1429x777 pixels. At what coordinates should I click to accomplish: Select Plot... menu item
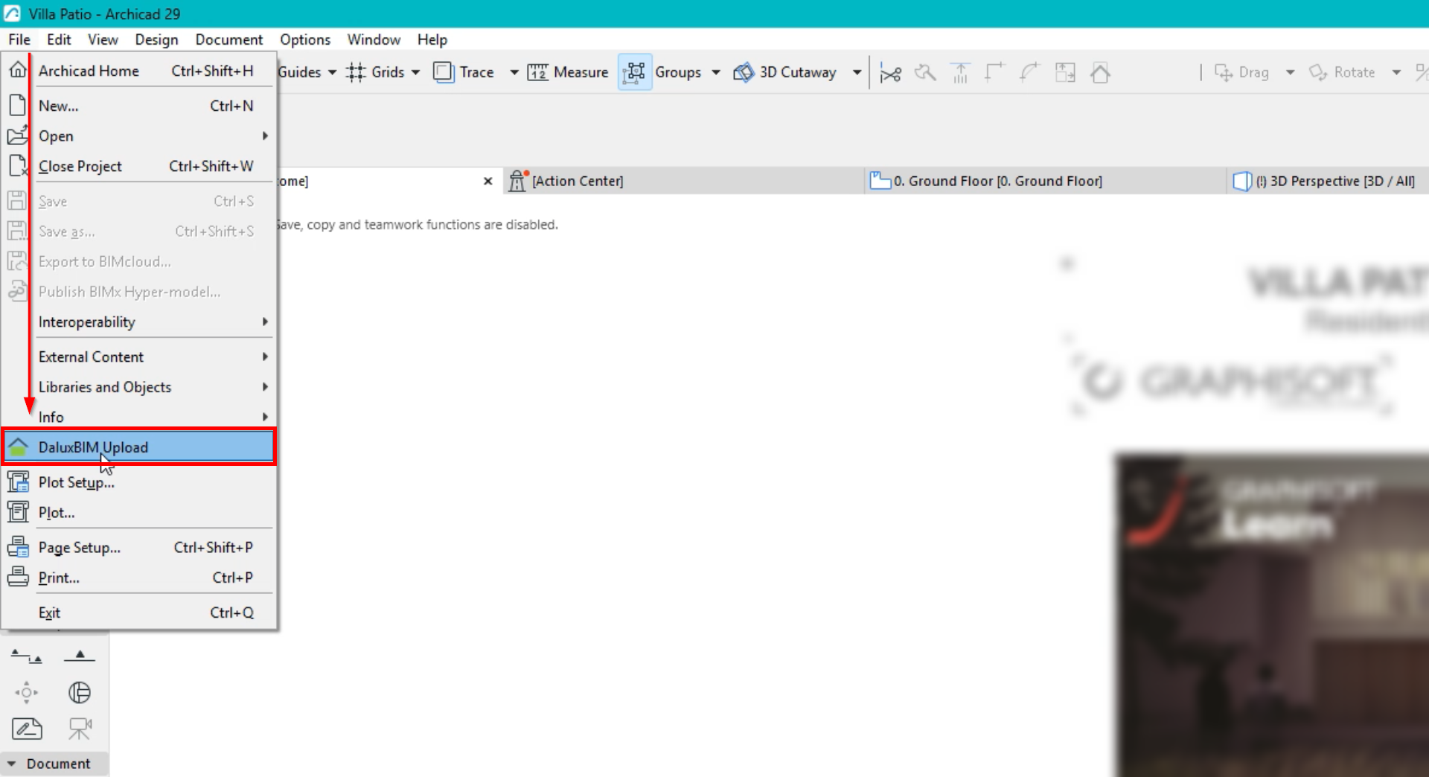(x=139, y=513)
